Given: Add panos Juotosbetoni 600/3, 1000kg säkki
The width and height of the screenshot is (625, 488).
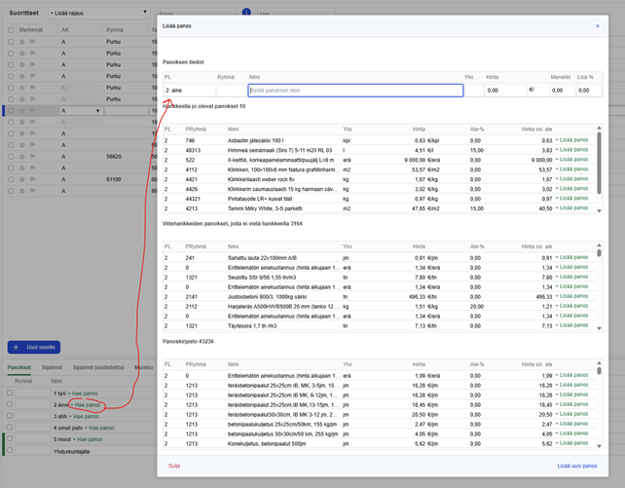Looking at the screenshot, I should [572, 296].
